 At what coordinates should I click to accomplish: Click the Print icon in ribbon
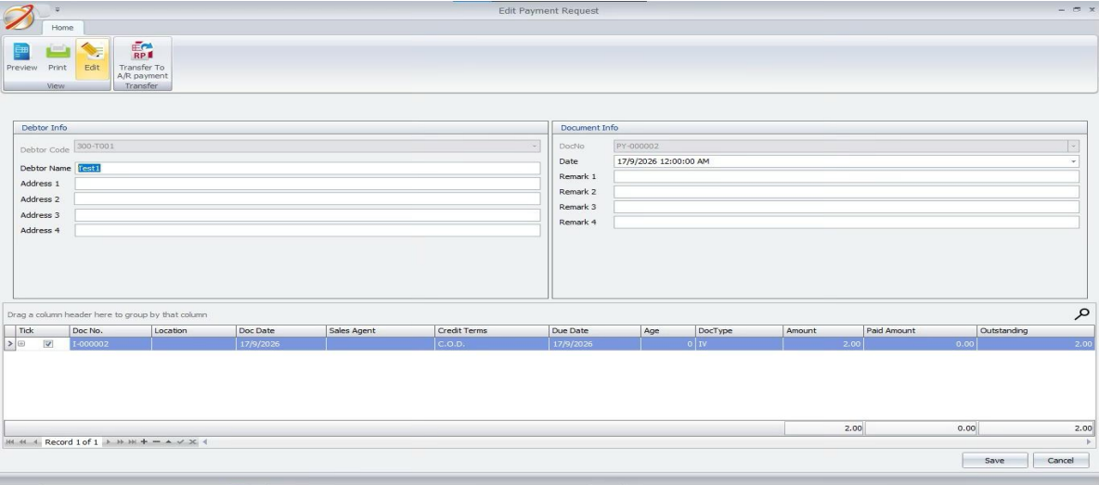(58, 57)
